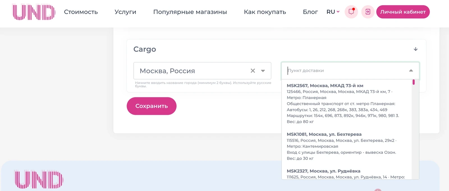
Task: Clear the Москва, Россия city selection
Action: coord(253,71)
